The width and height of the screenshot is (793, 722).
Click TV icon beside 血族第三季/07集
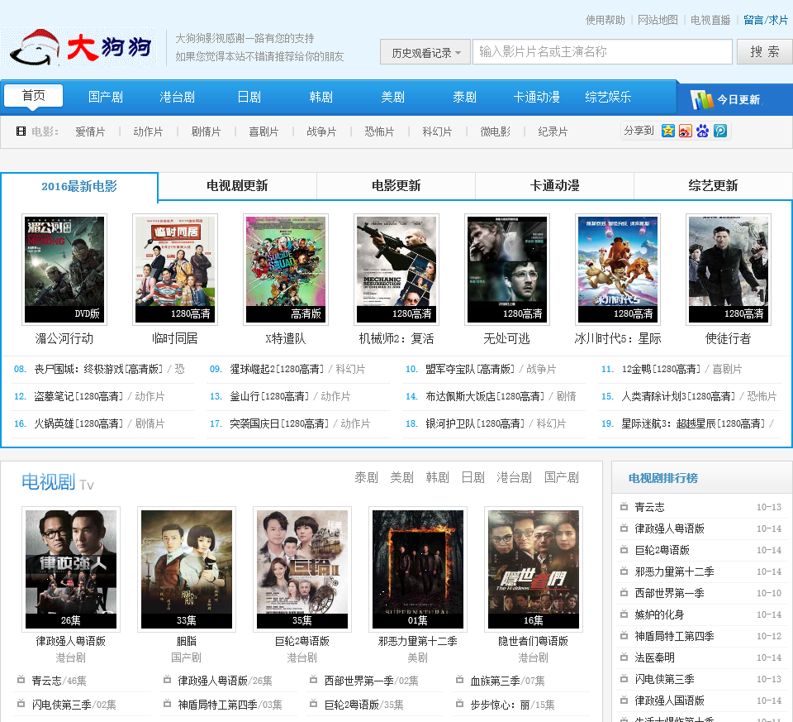[459, 680]
